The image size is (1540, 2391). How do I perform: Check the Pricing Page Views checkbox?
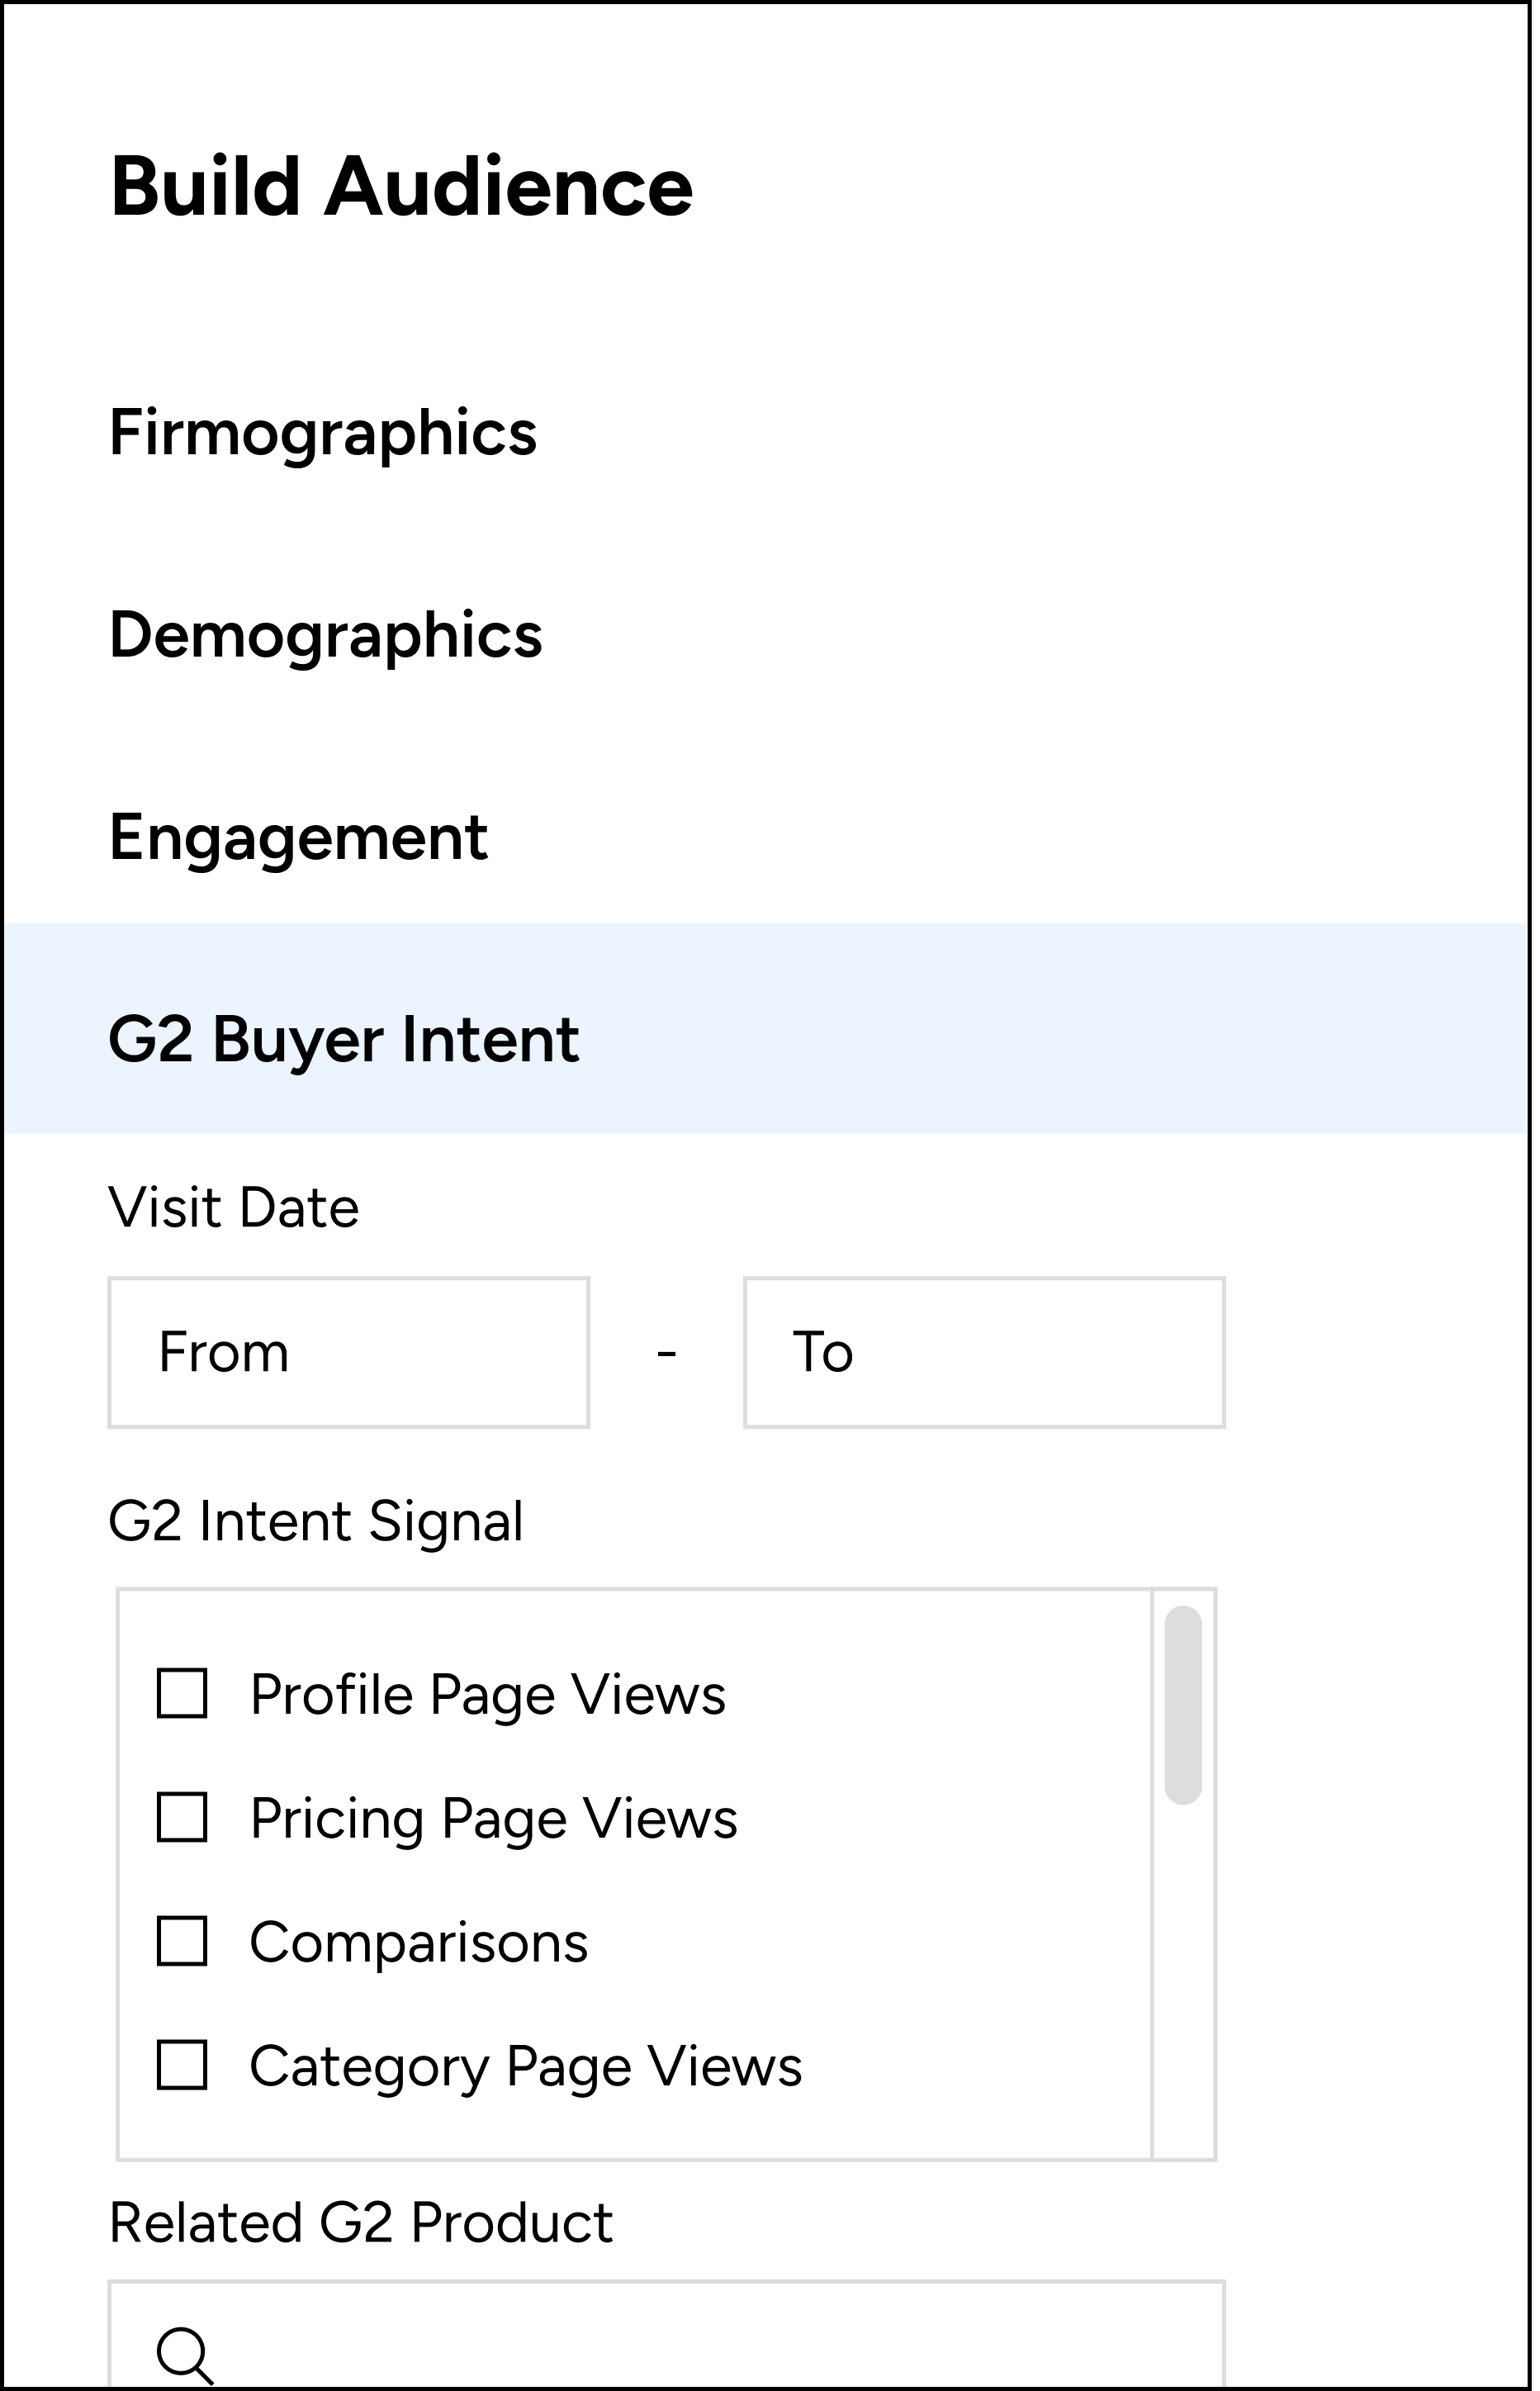(x=182, y=1817)
